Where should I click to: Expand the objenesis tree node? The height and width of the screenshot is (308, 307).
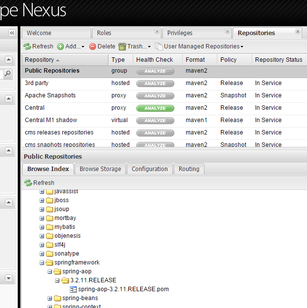pyautogui.click(x=42, y=236)
